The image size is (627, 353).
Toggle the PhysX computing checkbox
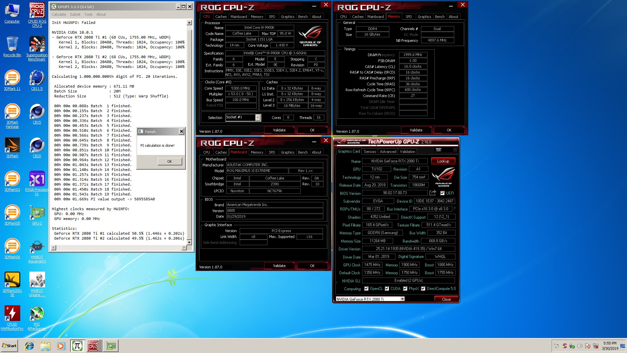(x=405, y=289)
